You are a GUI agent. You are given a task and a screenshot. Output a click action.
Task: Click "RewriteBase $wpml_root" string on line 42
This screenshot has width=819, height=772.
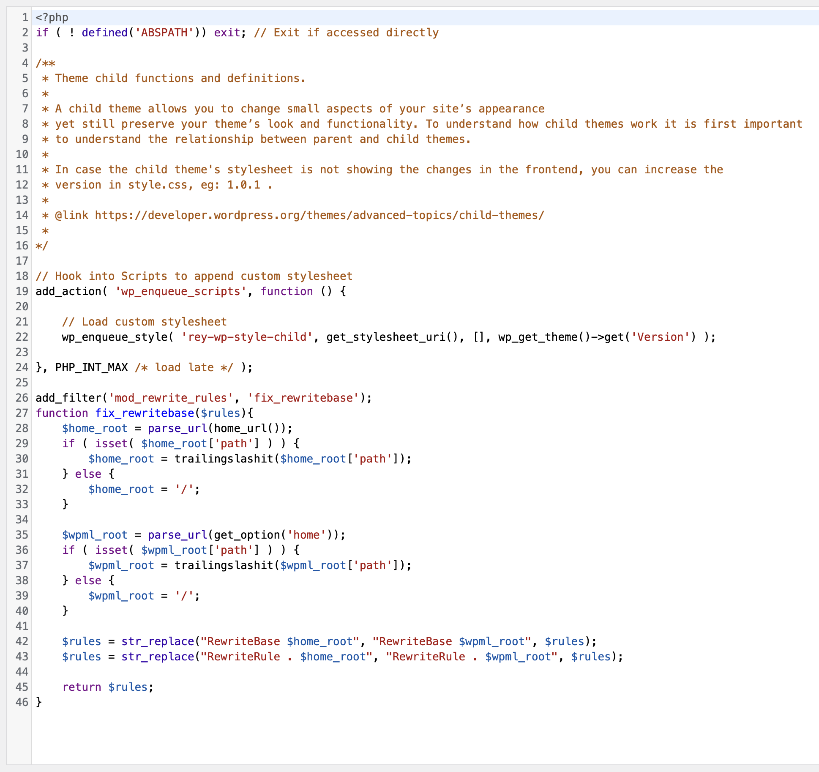click(451, 641)
